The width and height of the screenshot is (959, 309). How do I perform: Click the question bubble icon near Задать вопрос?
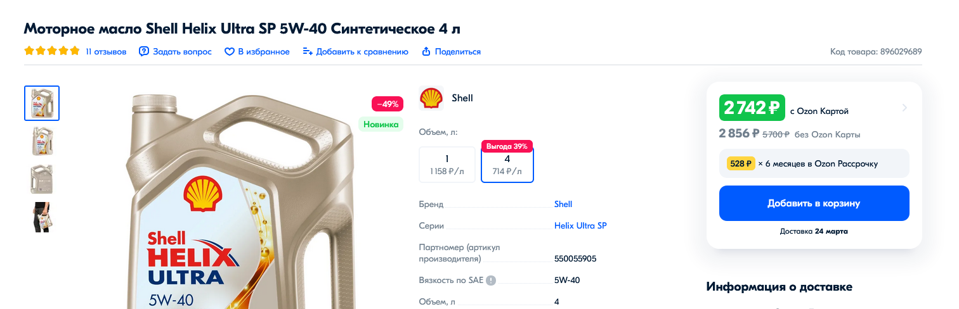click(x=144, y=51)
